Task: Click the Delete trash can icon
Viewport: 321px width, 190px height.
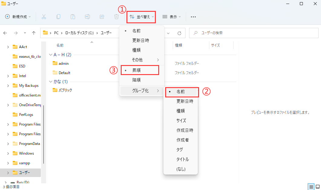Action: 116,17
